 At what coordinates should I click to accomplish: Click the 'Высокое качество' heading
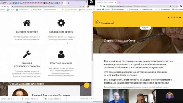coord(27,32)
